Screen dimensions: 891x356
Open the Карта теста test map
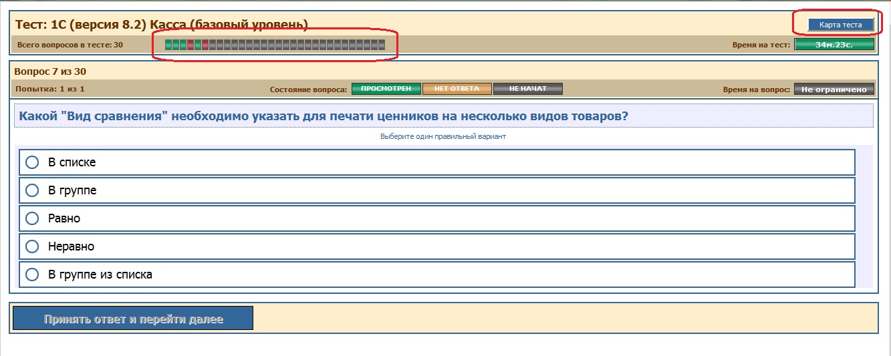840,25
